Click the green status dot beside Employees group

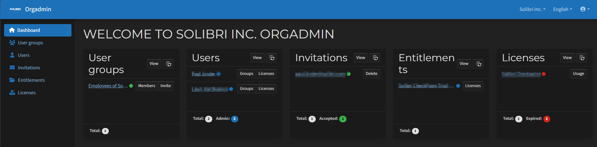(x=131, y=86)
